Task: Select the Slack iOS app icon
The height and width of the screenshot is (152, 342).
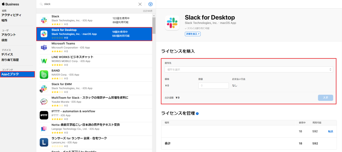Action: [44, 20]
